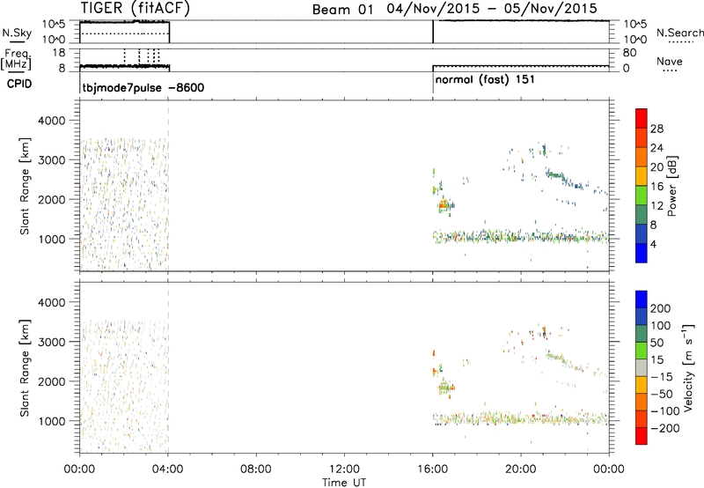Pick the 50 to 100 velocity green swatch
Image resolution: width=704 pixels, height=488 pixels.
642,334
